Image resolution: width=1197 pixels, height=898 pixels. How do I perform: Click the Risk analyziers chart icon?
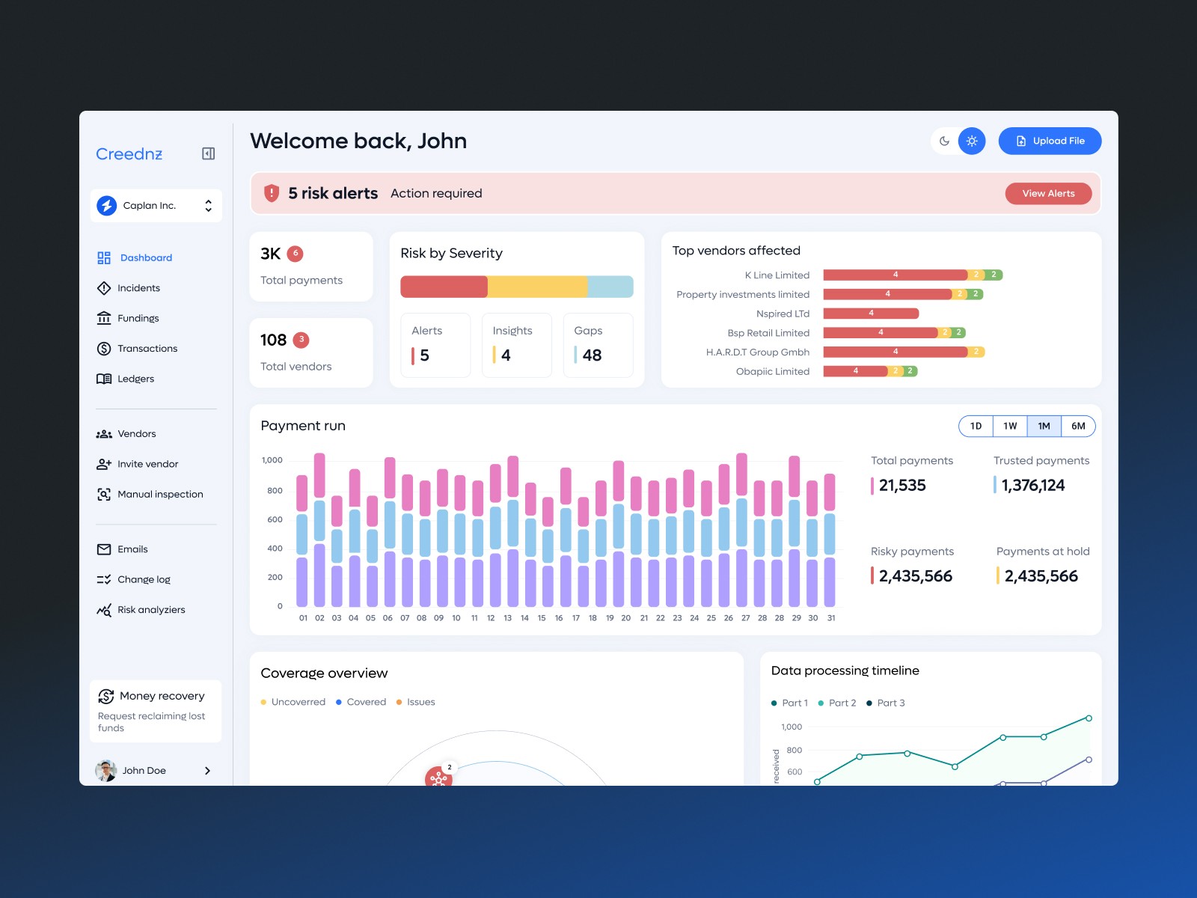point(104,610)
